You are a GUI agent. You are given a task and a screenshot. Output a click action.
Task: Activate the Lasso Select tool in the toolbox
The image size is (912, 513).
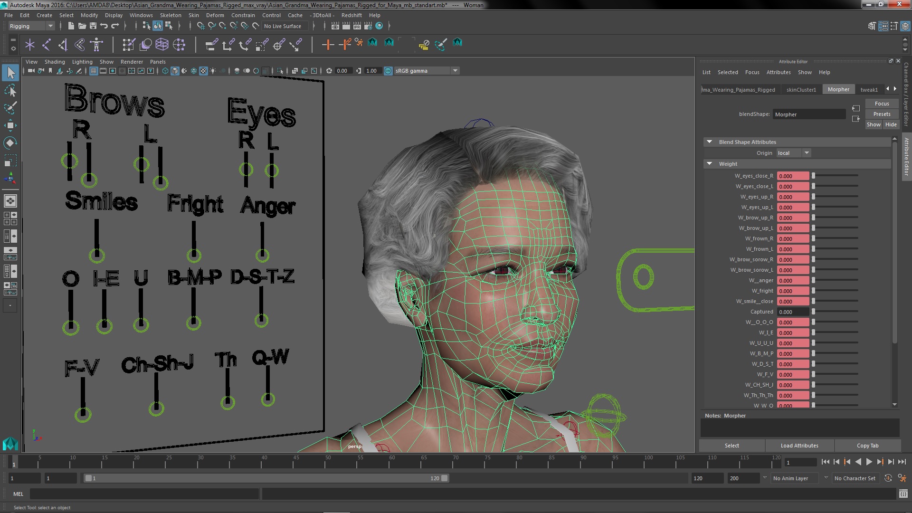point(10,90)
